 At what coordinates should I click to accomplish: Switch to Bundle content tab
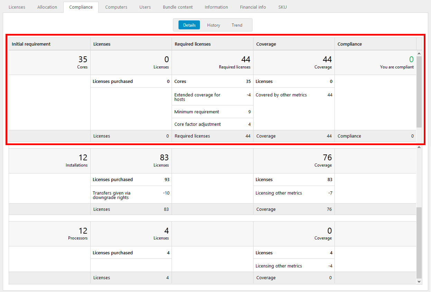coord(178,7)
